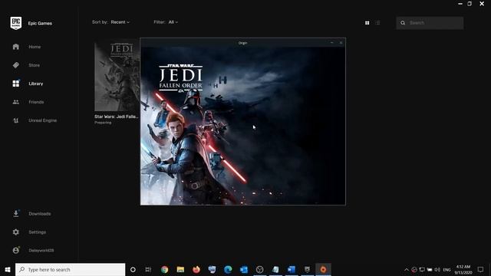Open the Windows Start menu
This screenshot has width=491, height=276.
[x=8, y=269]
